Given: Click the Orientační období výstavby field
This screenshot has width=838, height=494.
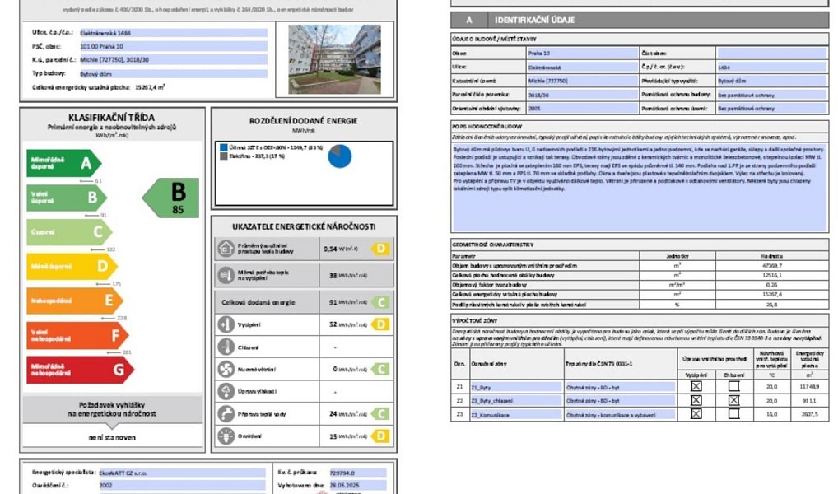Looking at the screenshot, I should click(x=583, y=108).
